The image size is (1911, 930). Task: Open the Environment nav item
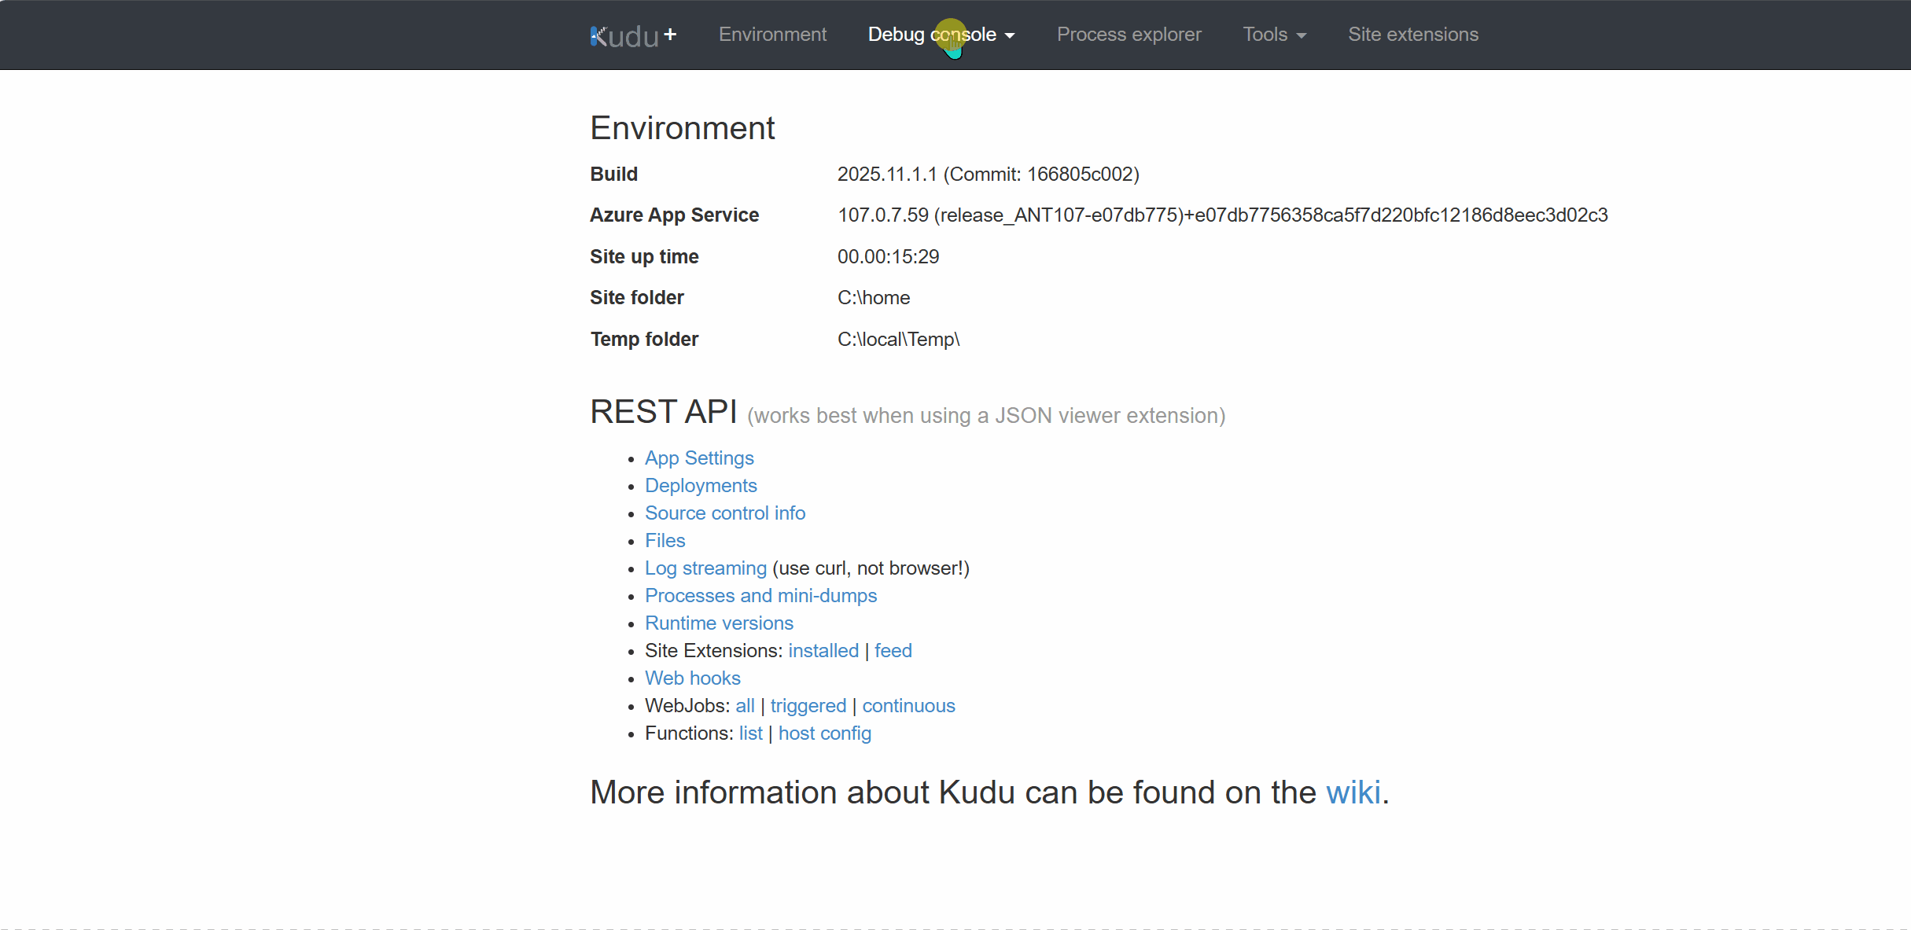click(772, 35)
